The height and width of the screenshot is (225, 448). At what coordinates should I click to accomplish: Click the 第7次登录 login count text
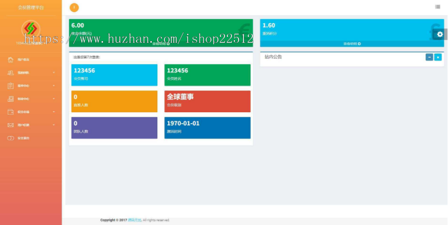87,57
